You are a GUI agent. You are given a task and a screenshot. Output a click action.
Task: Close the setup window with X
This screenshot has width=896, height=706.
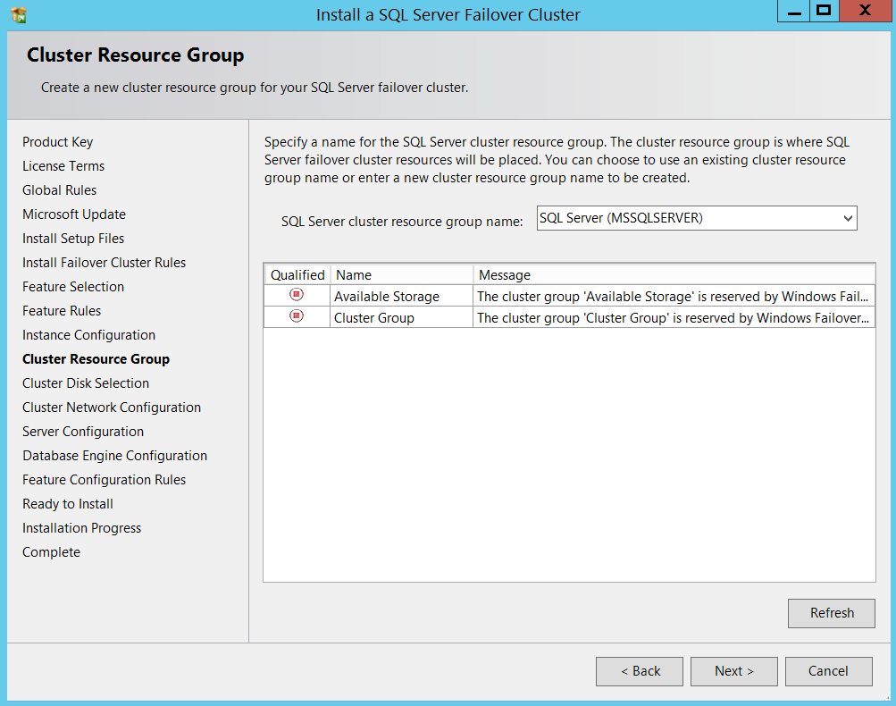point(865,11)
